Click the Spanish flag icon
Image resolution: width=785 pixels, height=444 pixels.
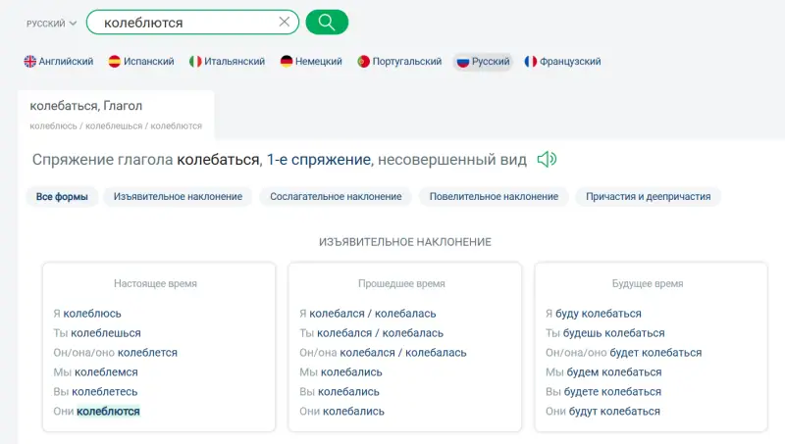115,62
